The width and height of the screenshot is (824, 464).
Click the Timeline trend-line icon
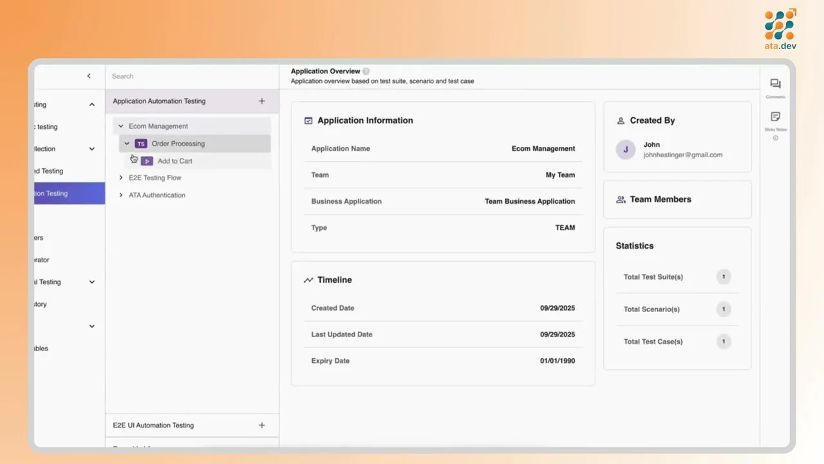coord(308,280)
